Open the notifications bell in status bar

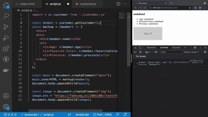(x=125, y=114)
